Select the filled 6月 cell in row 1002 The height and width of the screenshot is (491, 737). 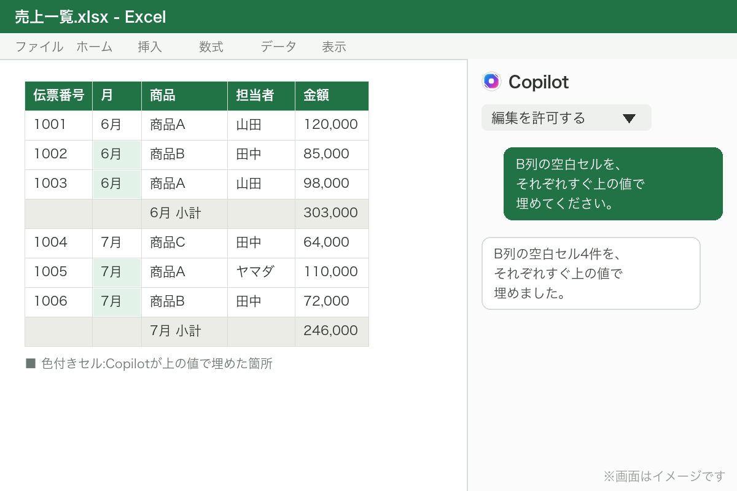[x=117, y=155]
